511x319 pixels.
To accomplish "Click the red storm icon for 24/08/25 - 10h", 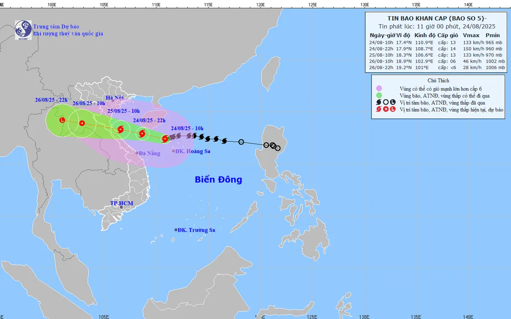I will pyautogui.click(x=165, y=138).
